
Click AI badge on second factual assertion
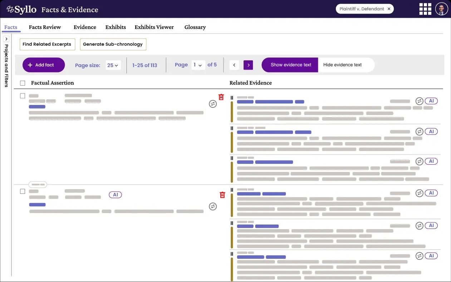[x=115, y=195]
